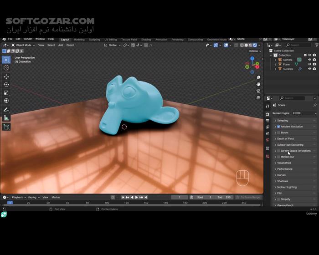319x255 pixels.
Task: Click the Add Cube tool
Action: point(6,127)
